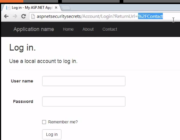Focus the User name input field
180x140 pixels.
coord(84,81)
